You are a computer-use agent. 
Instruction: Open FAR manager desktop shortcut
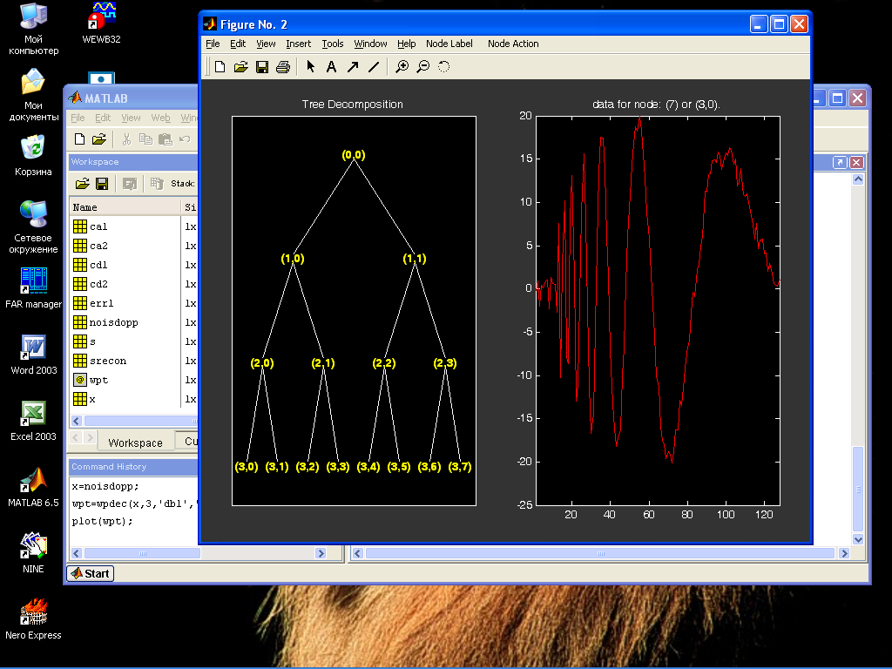coord(33,288)
